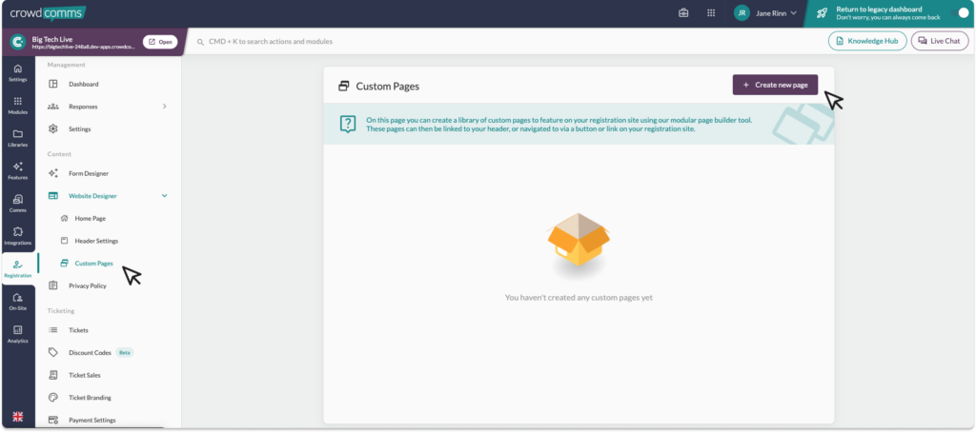Click the Create new page button

tap(774, 85)
